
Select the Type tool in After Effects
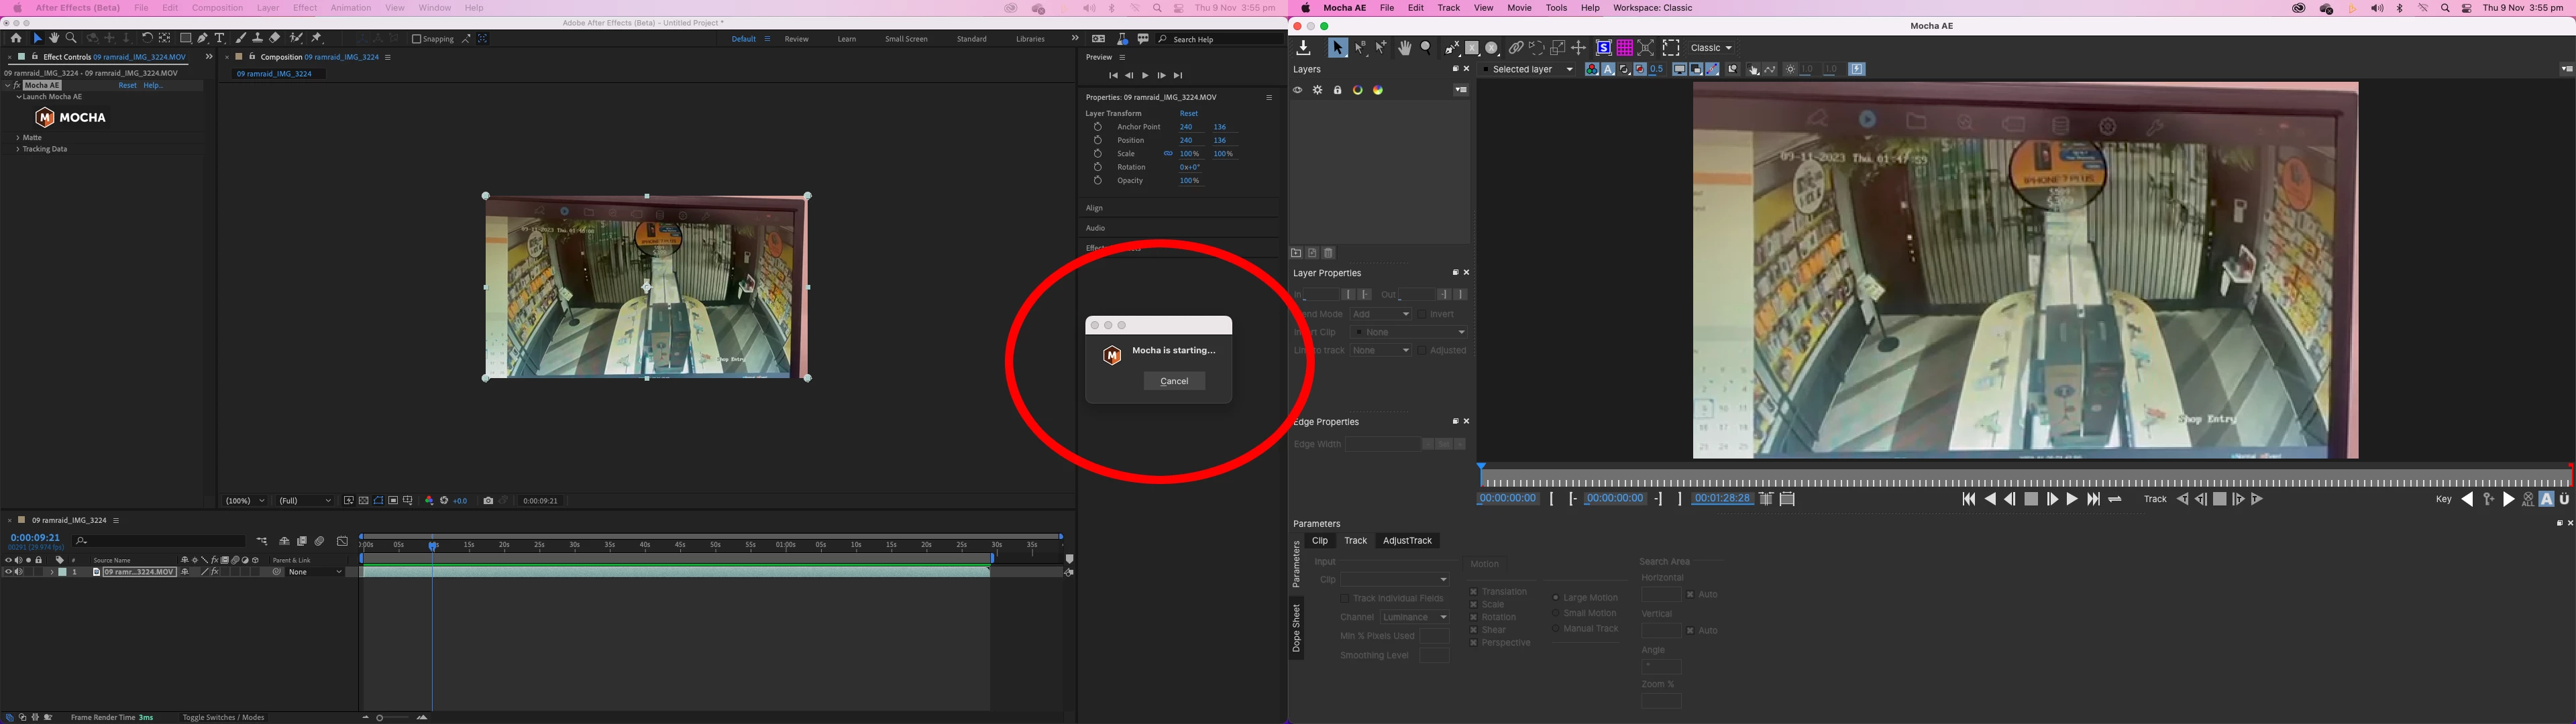[x=220, y=38]
